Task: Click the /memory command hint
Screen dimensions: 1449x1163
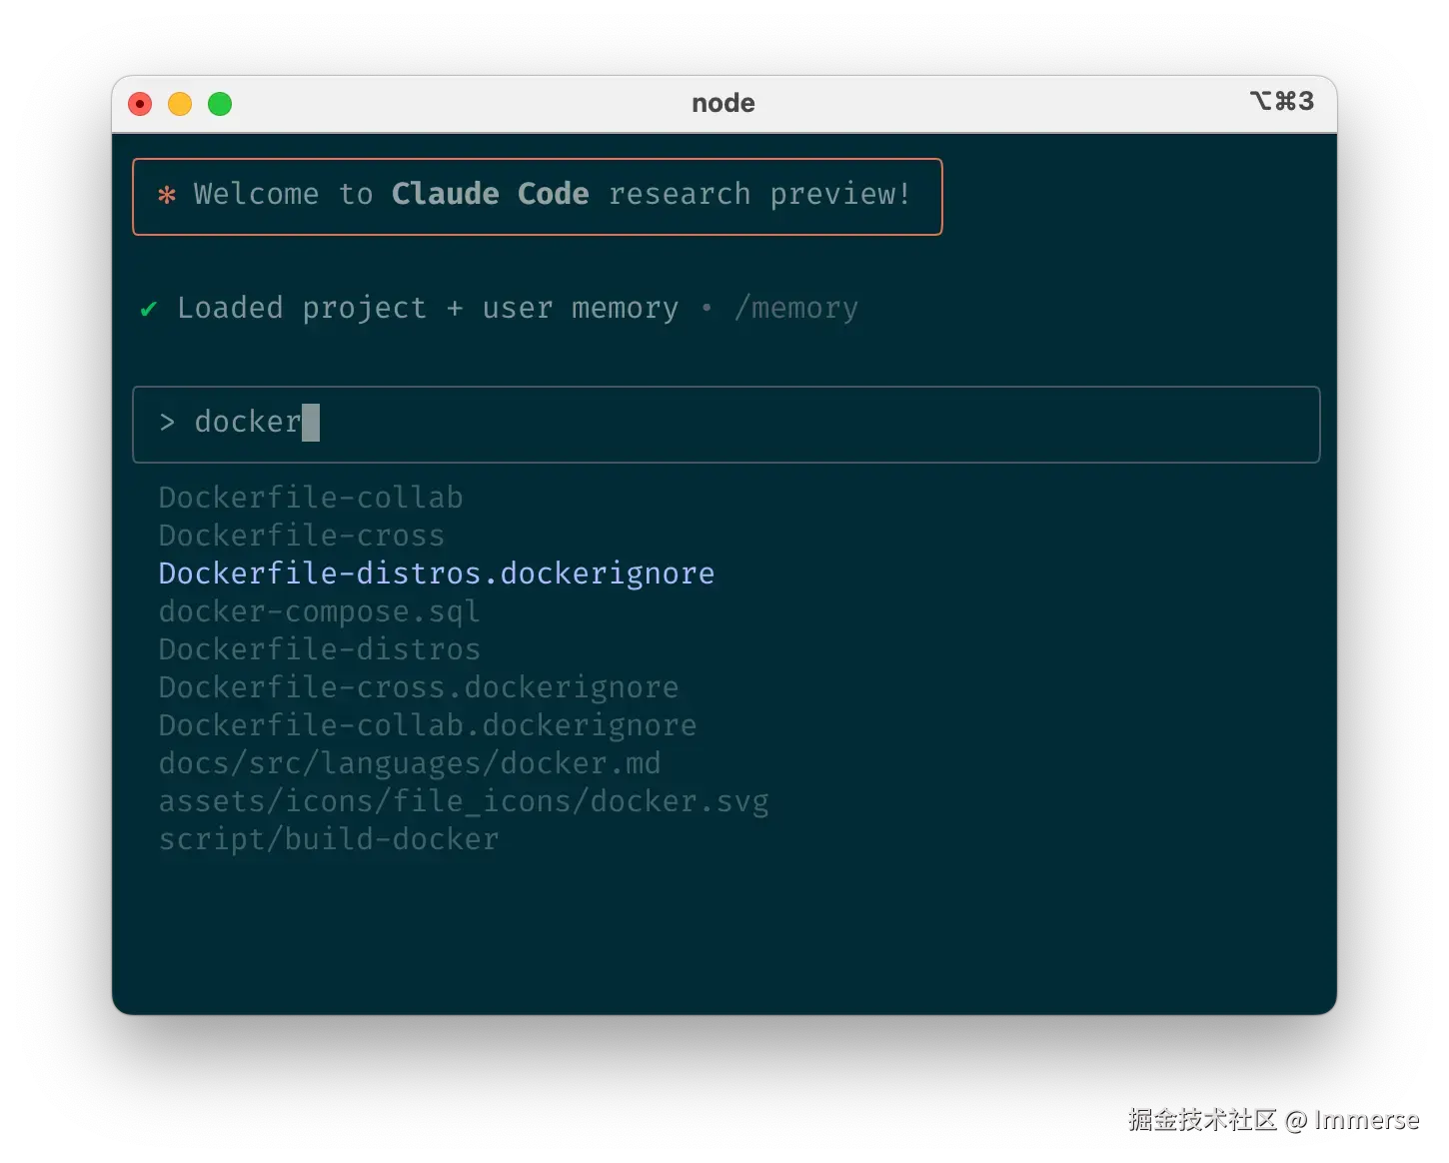Action: (x=796, y=309)
